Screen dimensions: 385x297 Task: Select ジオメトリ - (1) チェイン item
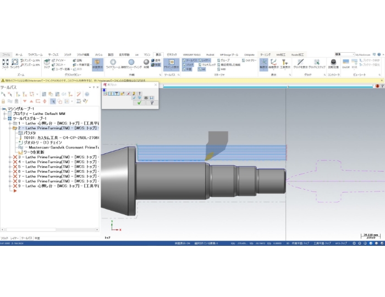click(x=40, y=142)
